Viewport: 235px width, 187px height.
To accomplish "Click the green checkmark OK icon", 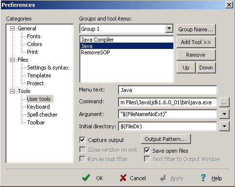I will click(86, 178).
